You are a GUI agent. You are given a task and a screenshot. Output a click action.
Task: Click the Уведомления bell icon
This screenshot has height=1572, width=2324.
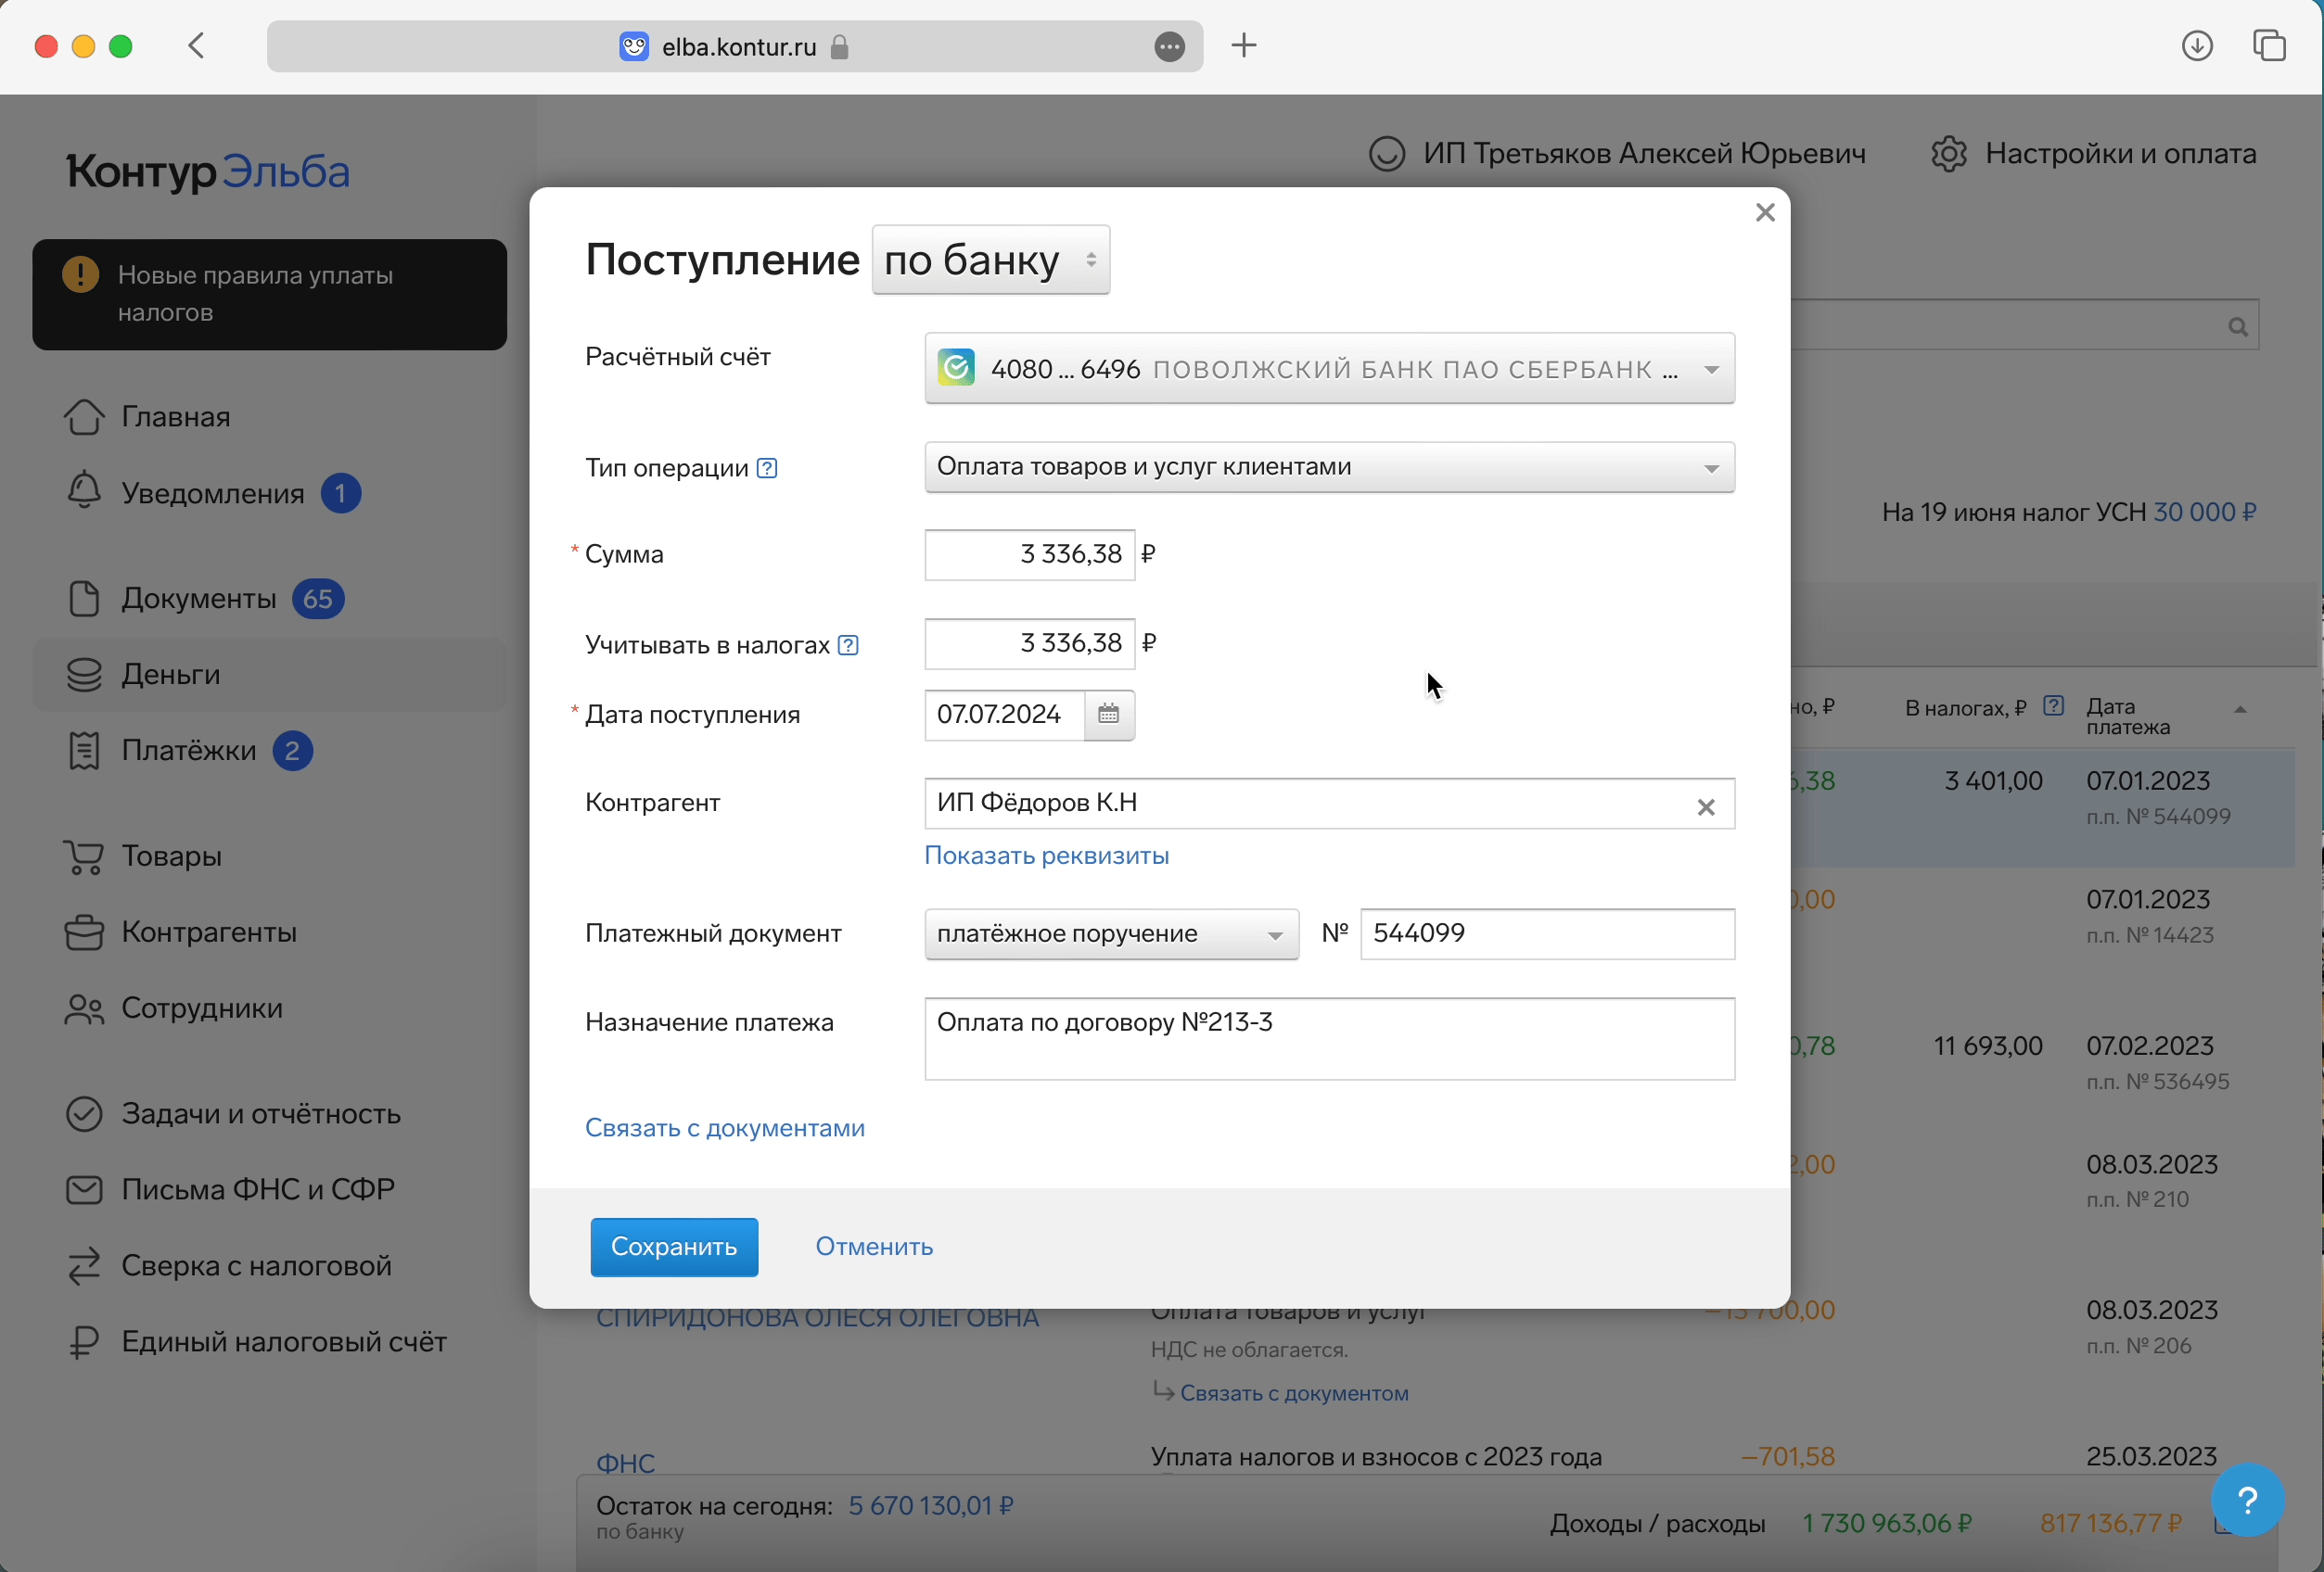coord(84,489)
